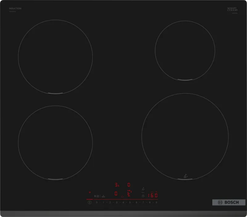
Task: Set power level 6 on the slider
Action: point(137,202)
